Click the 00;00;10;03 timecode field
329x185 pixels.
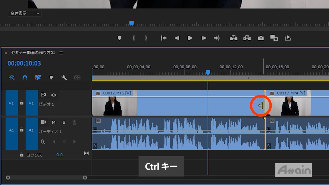24,63
